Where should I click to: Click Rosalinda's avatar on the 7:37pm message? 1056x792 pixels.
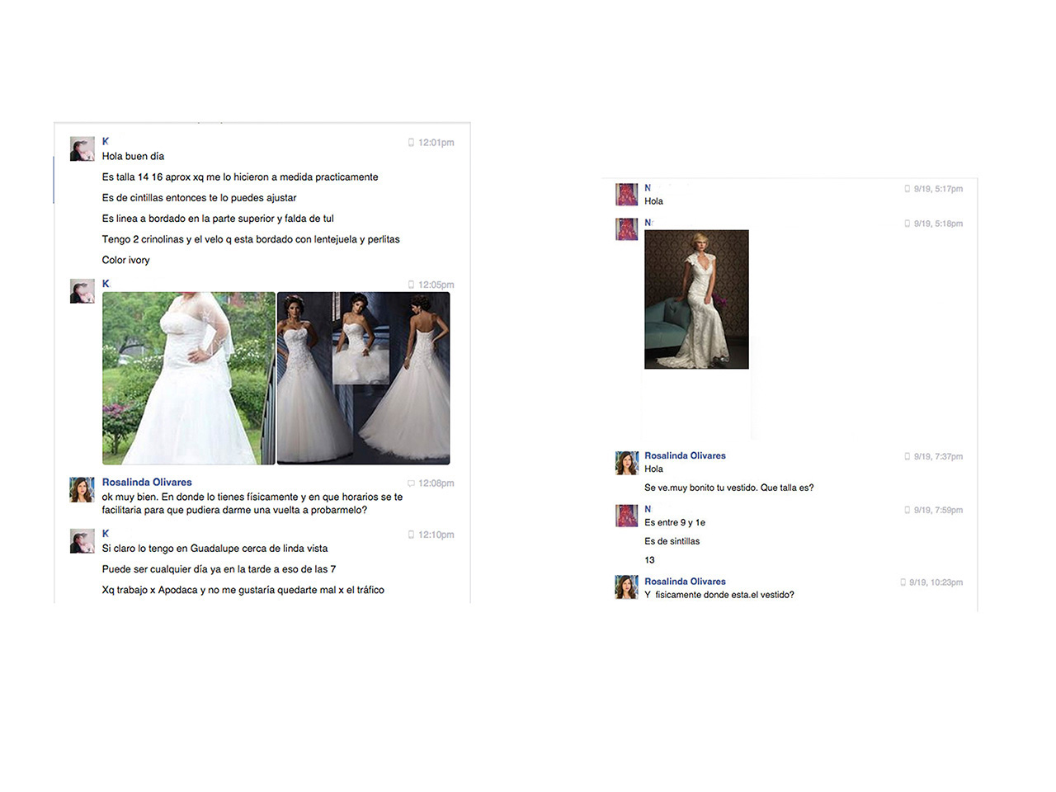pyautogui.click(x=627, y=463)
